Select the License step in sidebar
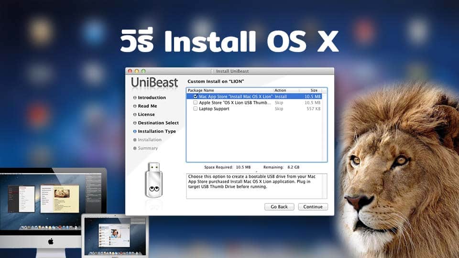 coord(146,115)
